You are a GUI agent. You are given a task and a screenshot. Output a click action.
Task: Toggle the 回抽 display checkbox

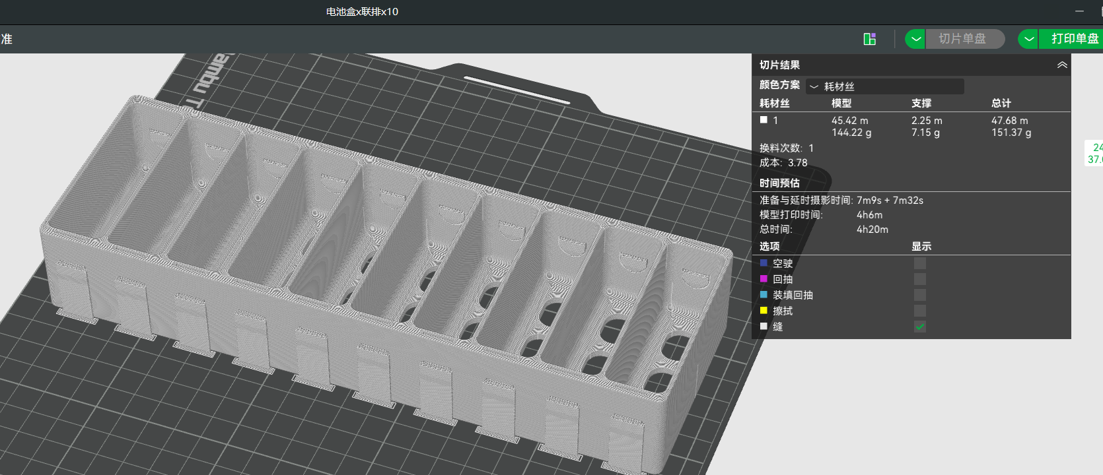(920, 279)
